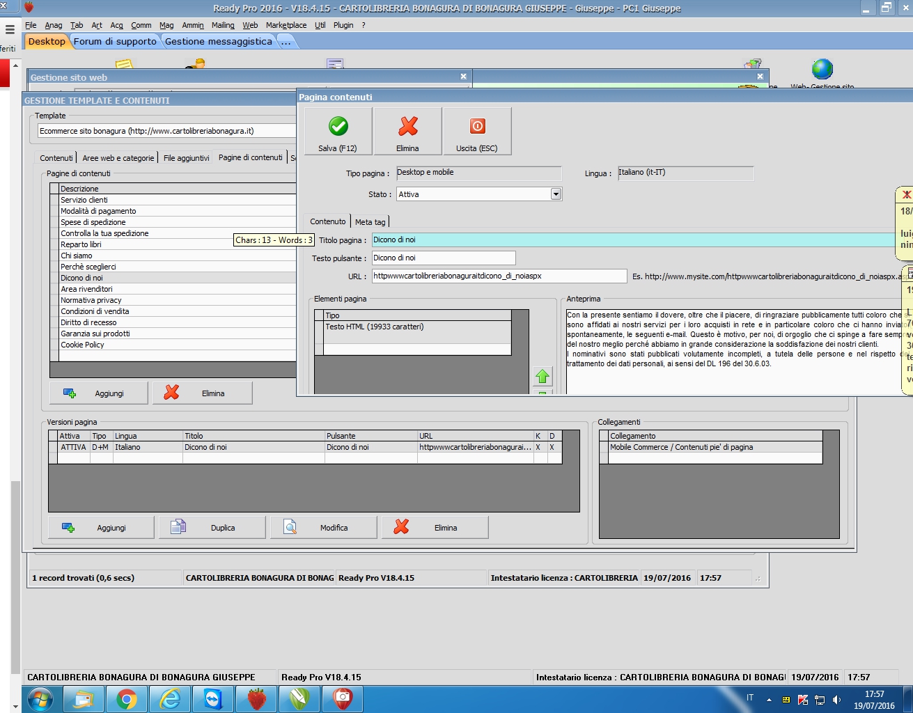This screenshot has height=713, width=913.
Task: Open the Stato dropdown
Action: tap(556, 194)
